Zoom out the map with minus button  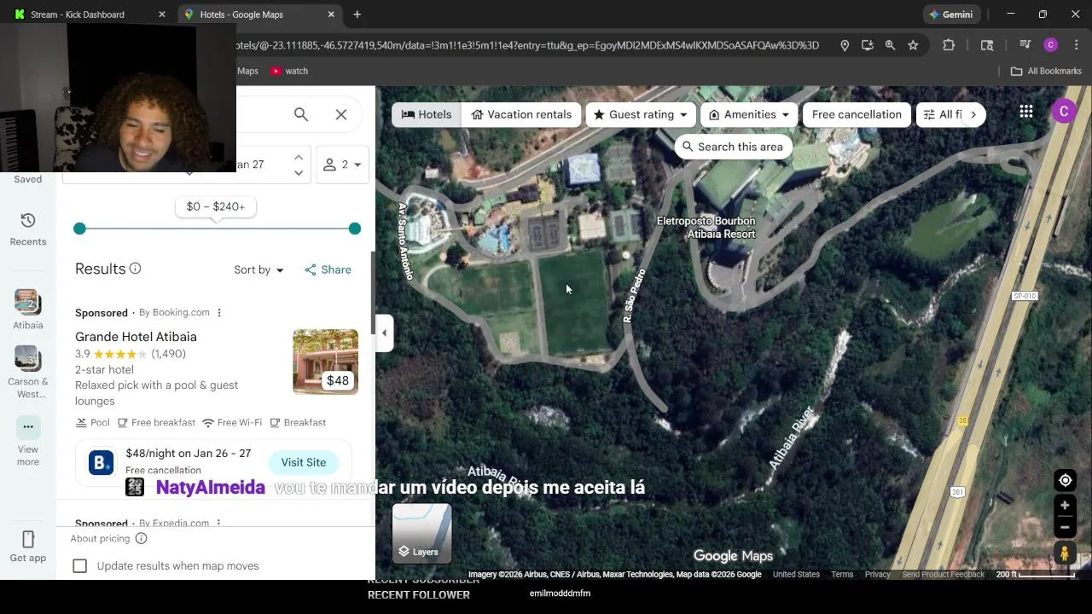pos(1065,526)
